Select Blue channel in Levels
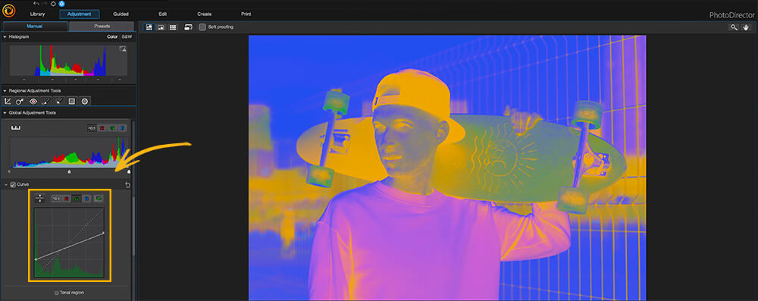This screenshot has height=301, width=758. 122,128
